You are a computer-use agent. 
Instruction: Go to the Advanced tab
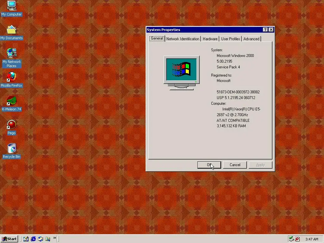pos(251,39)
